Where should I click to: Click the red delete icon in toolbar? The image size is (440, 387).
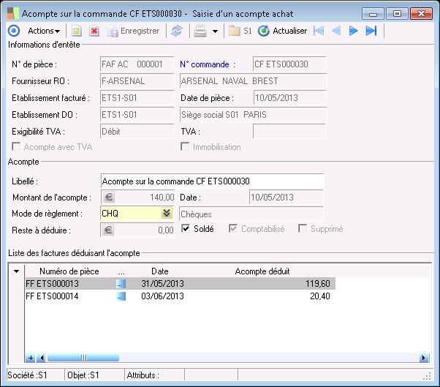[x=94, y=31]
